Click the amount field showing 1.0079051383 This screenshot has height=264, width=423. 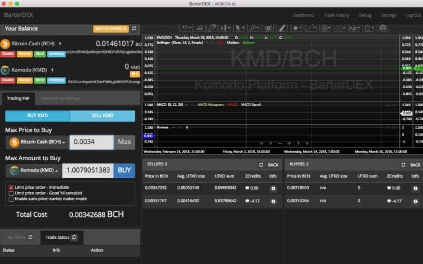click(88, 171)
